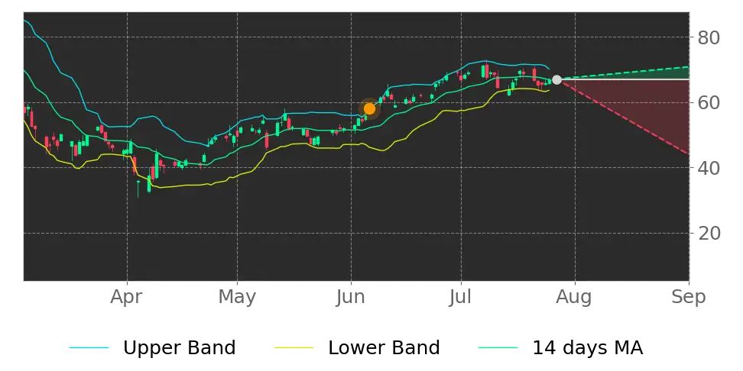Viewport: 743px width, 371px height.
Task: Click the Jul x-axis label
Action: click(x=461, y=297)
